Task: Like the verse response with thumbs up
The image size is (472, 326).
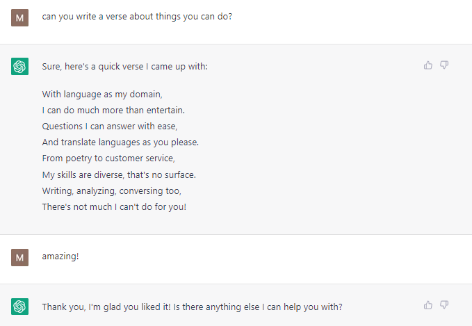Action: [x=428, y=65]
